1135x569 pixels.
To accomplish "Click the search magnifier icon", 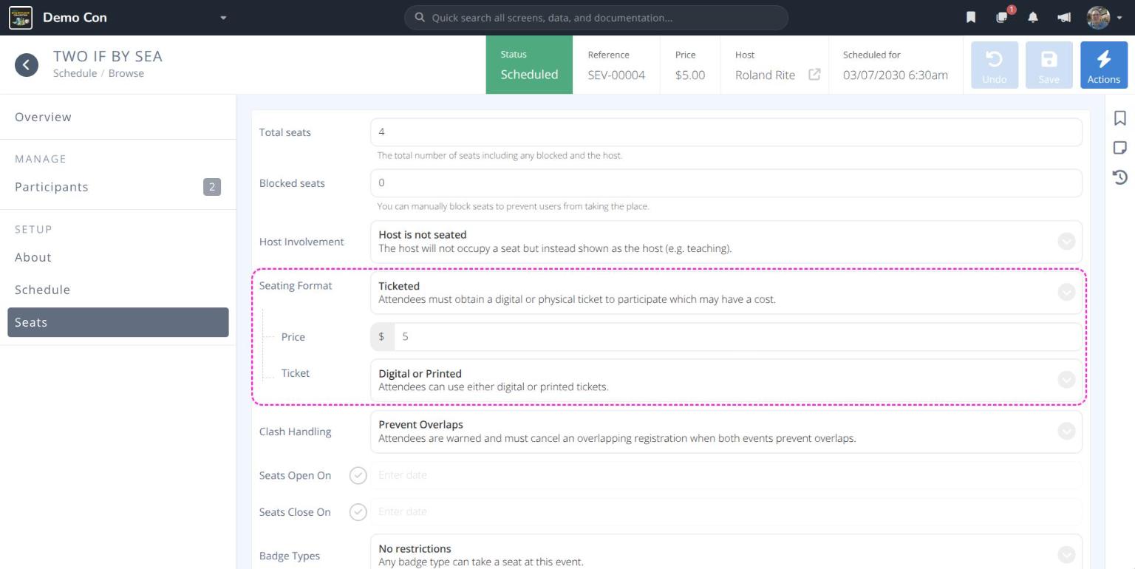I will coord(420,18).
